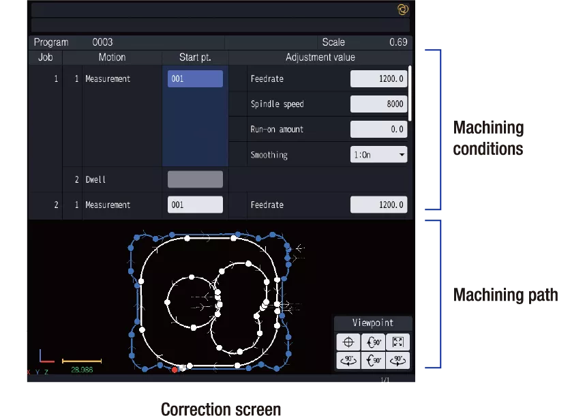Rotate the view right 90 degrees
This screenshot has height=416, width=585.
click(x=397, y=360)
